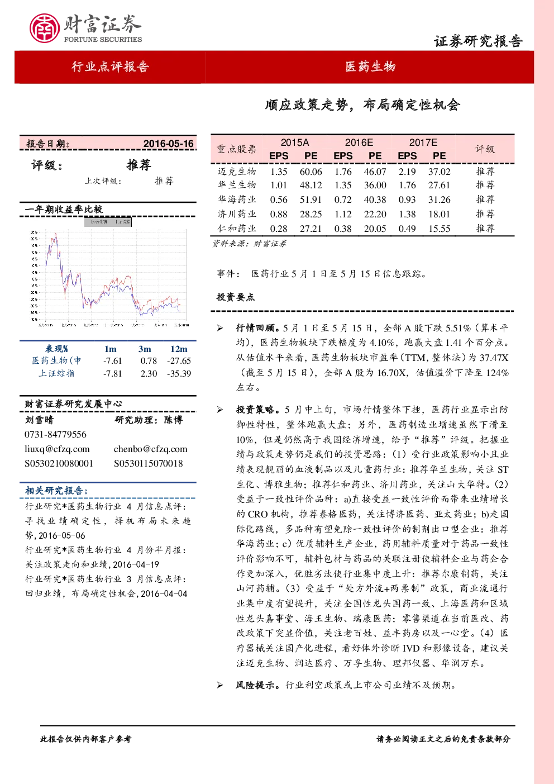Click the 行情回顾 bullet heading
The image size is (554, 784).
(257, 328)
